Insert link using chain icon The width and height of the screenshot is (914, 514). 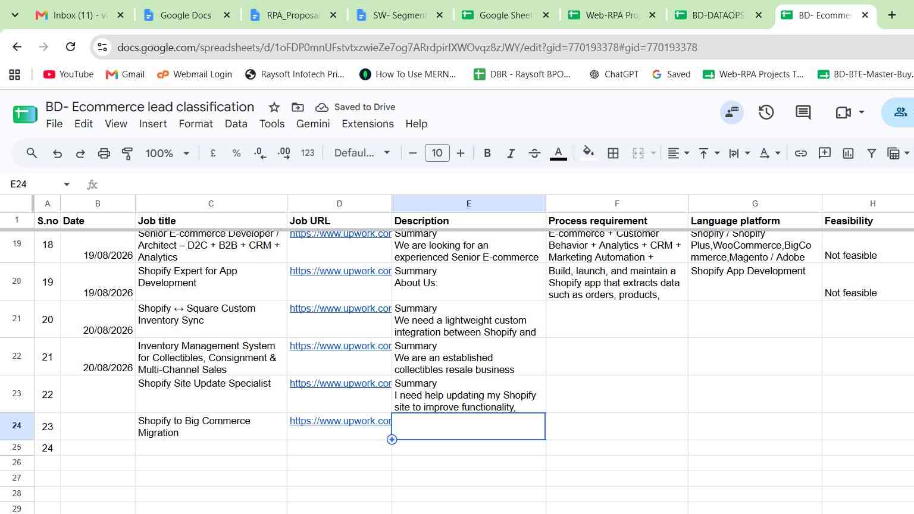pyautogui.click(x=800, y=153)
